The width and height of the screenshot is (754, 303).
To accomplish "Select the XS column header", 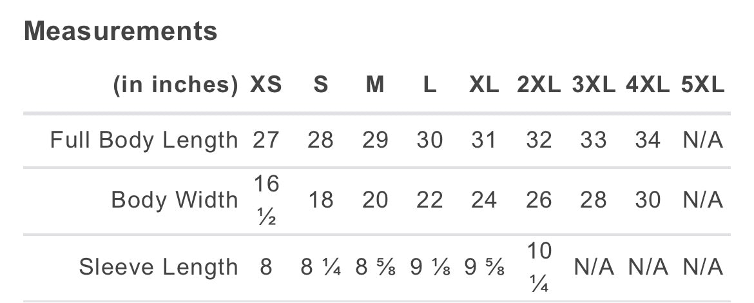I will click(x=266, y=85).
